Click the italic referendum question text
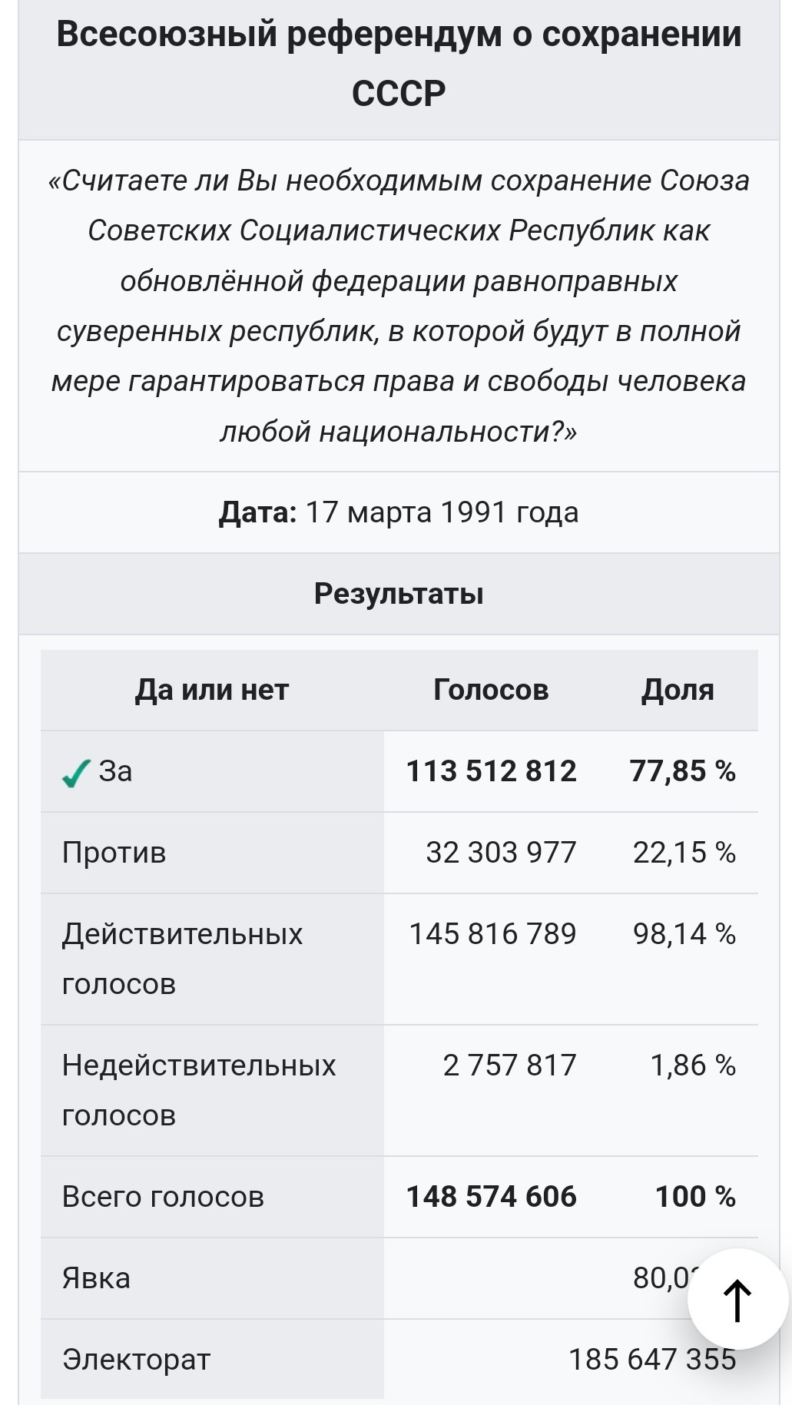The height and width of the screenshot is (1405, 792). coord(399,306)
